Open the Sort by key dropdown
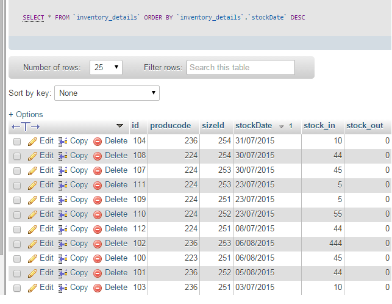 pos(107,93)
